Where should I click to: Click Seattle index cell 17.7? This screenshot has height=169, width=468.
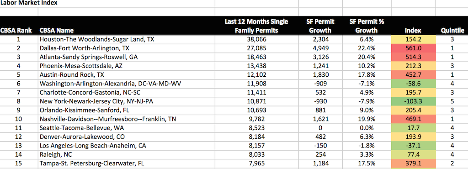pos(413,128)
